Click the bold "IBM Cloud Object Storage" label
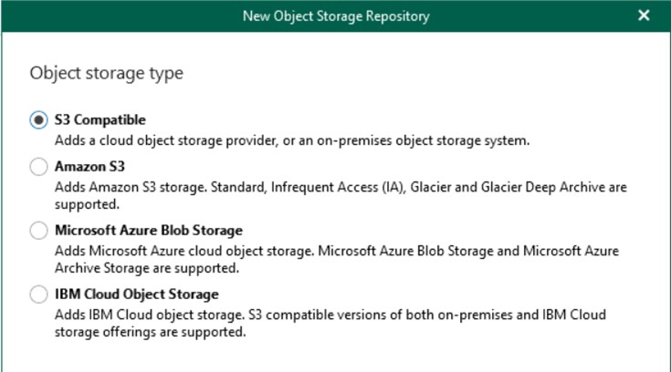This screenshot has height=372, width=671. tap(137, 294)
